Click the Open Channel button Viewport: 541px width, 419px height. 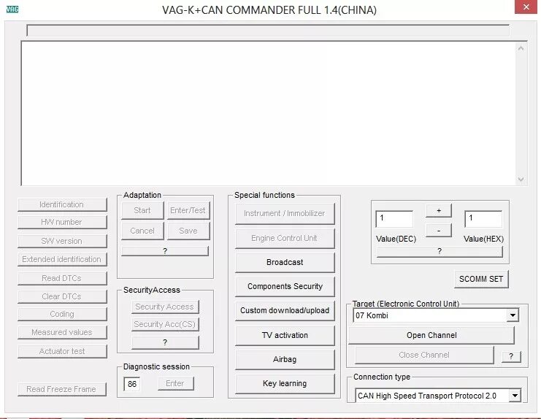[x=431, y=335]
